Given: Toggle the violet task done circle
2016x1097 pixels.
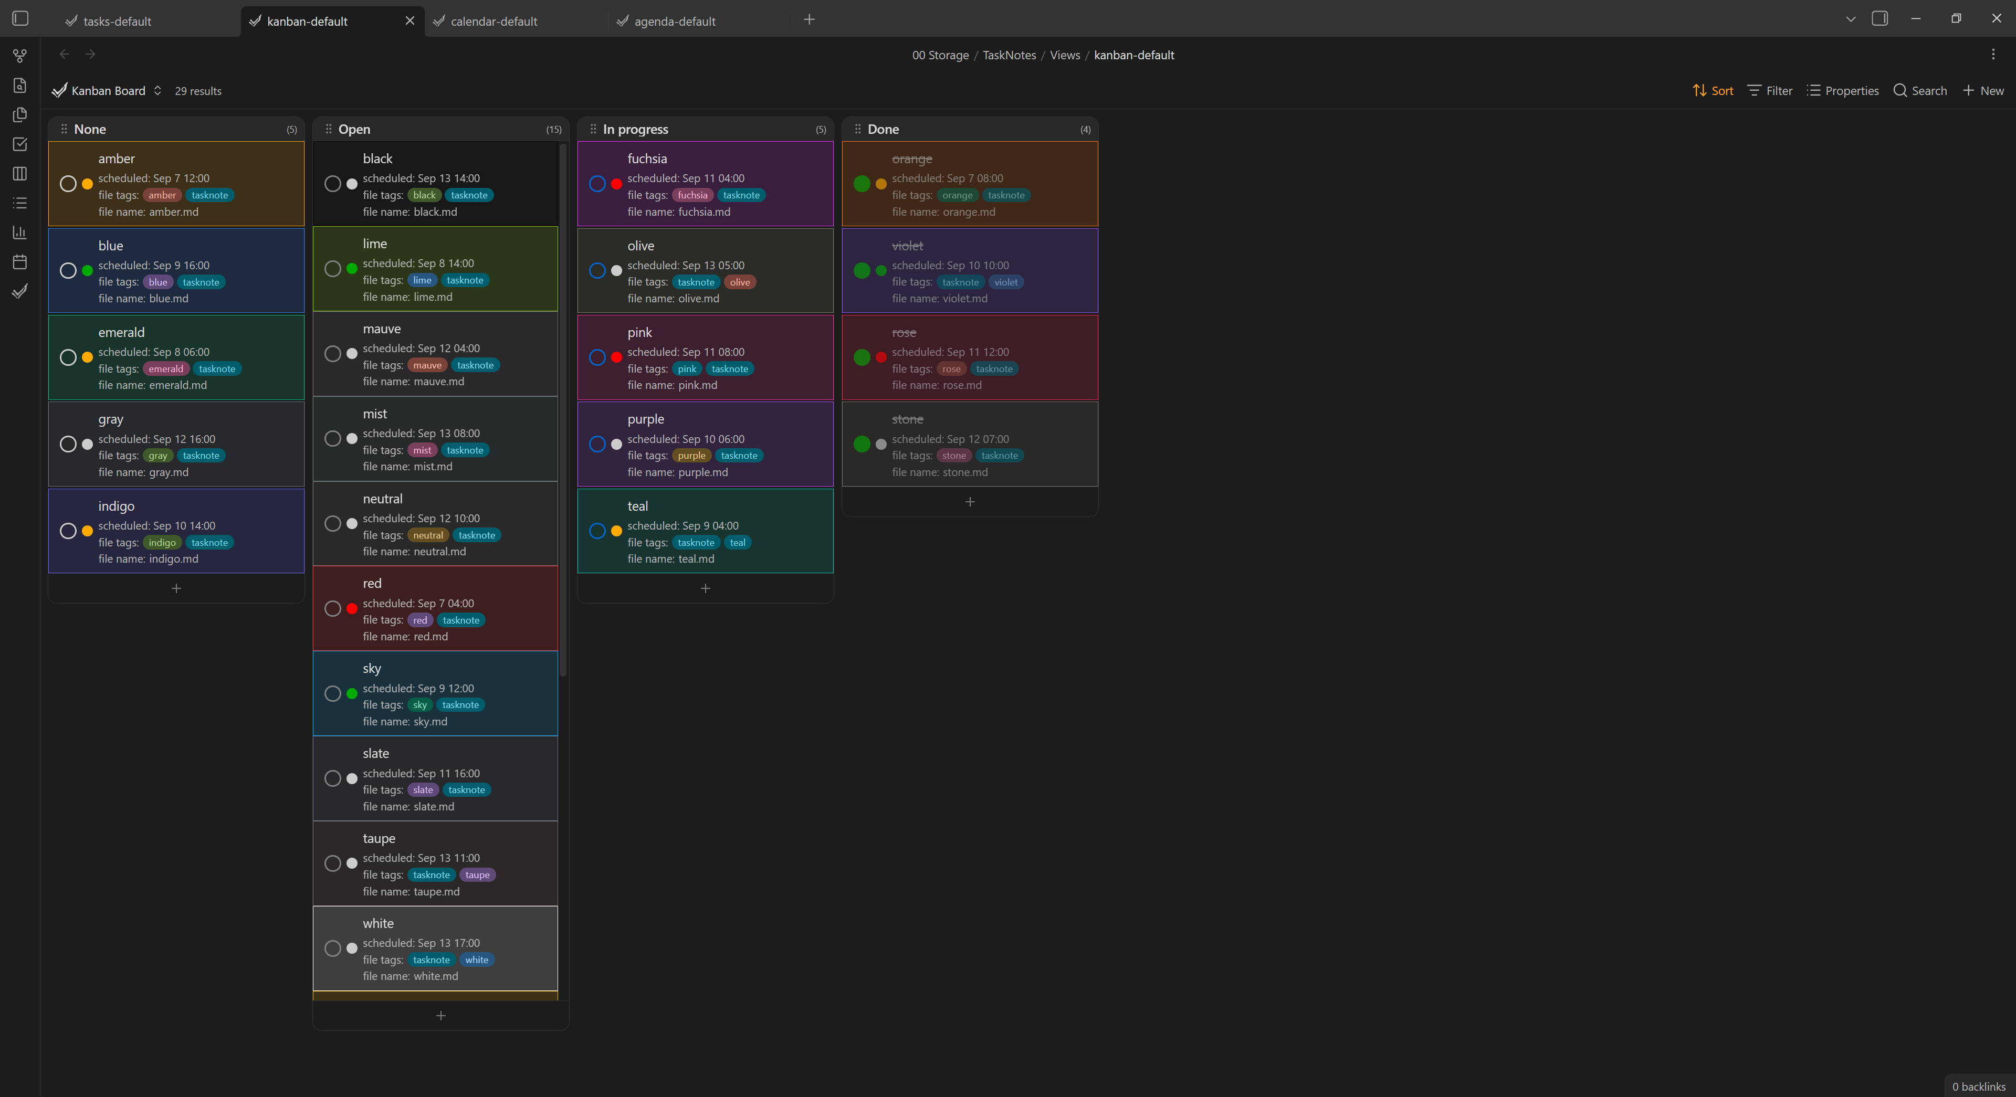Looking at the screenshot, I should pos(862,271).
